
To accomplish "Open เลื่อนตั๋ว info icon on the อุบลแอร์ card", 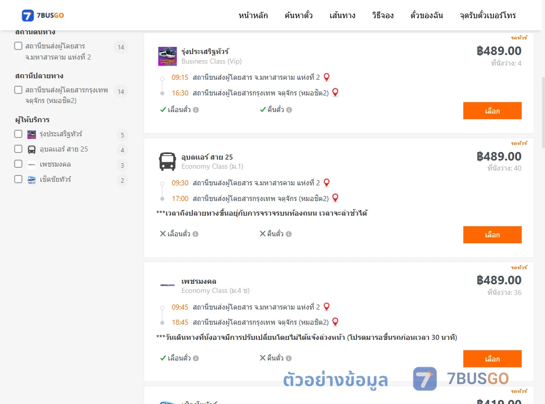I will (x=196, y=234).
